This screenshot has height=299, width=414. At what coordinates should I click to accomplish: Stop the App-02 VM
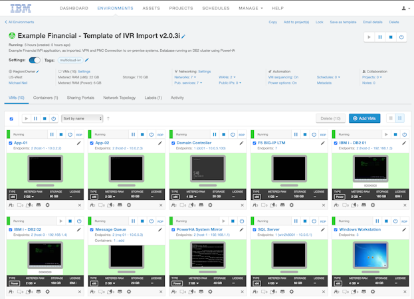pos(142,135)
